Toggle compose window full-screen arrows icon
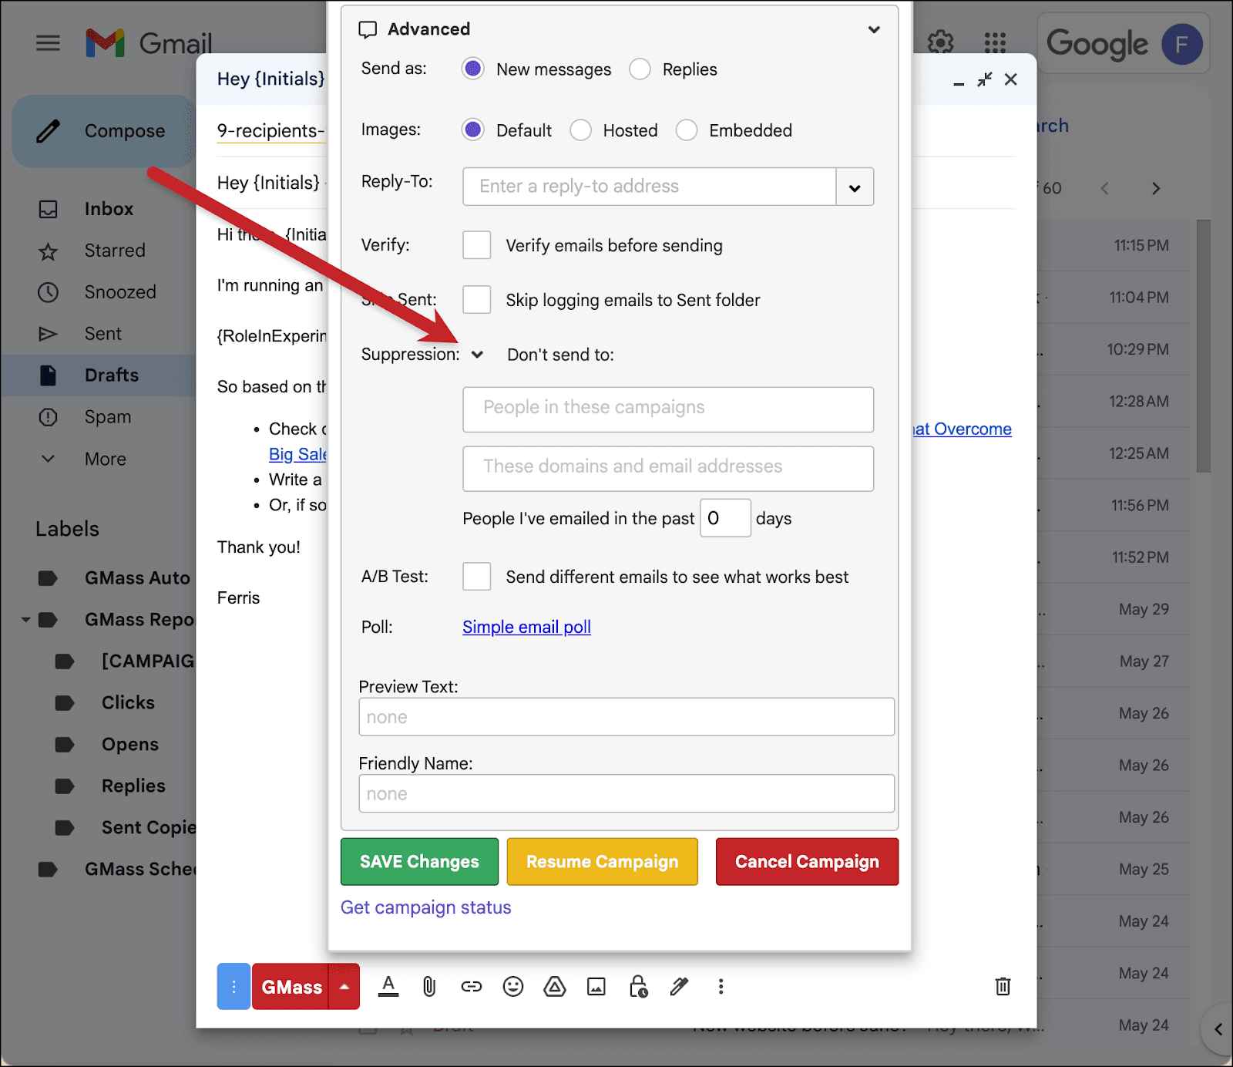Image resolution: width=1233 pixels, height=1067 pixels. click(x=985, y=79)
